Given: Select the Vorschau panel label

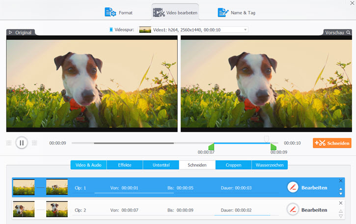Looking at the screenshot, I should tap(334, 32).
